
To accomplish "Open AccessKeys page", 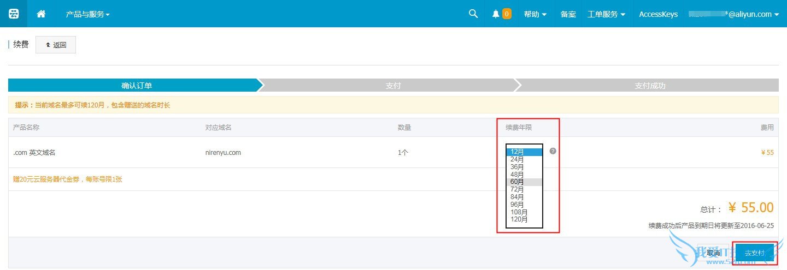I will [658, 14].
